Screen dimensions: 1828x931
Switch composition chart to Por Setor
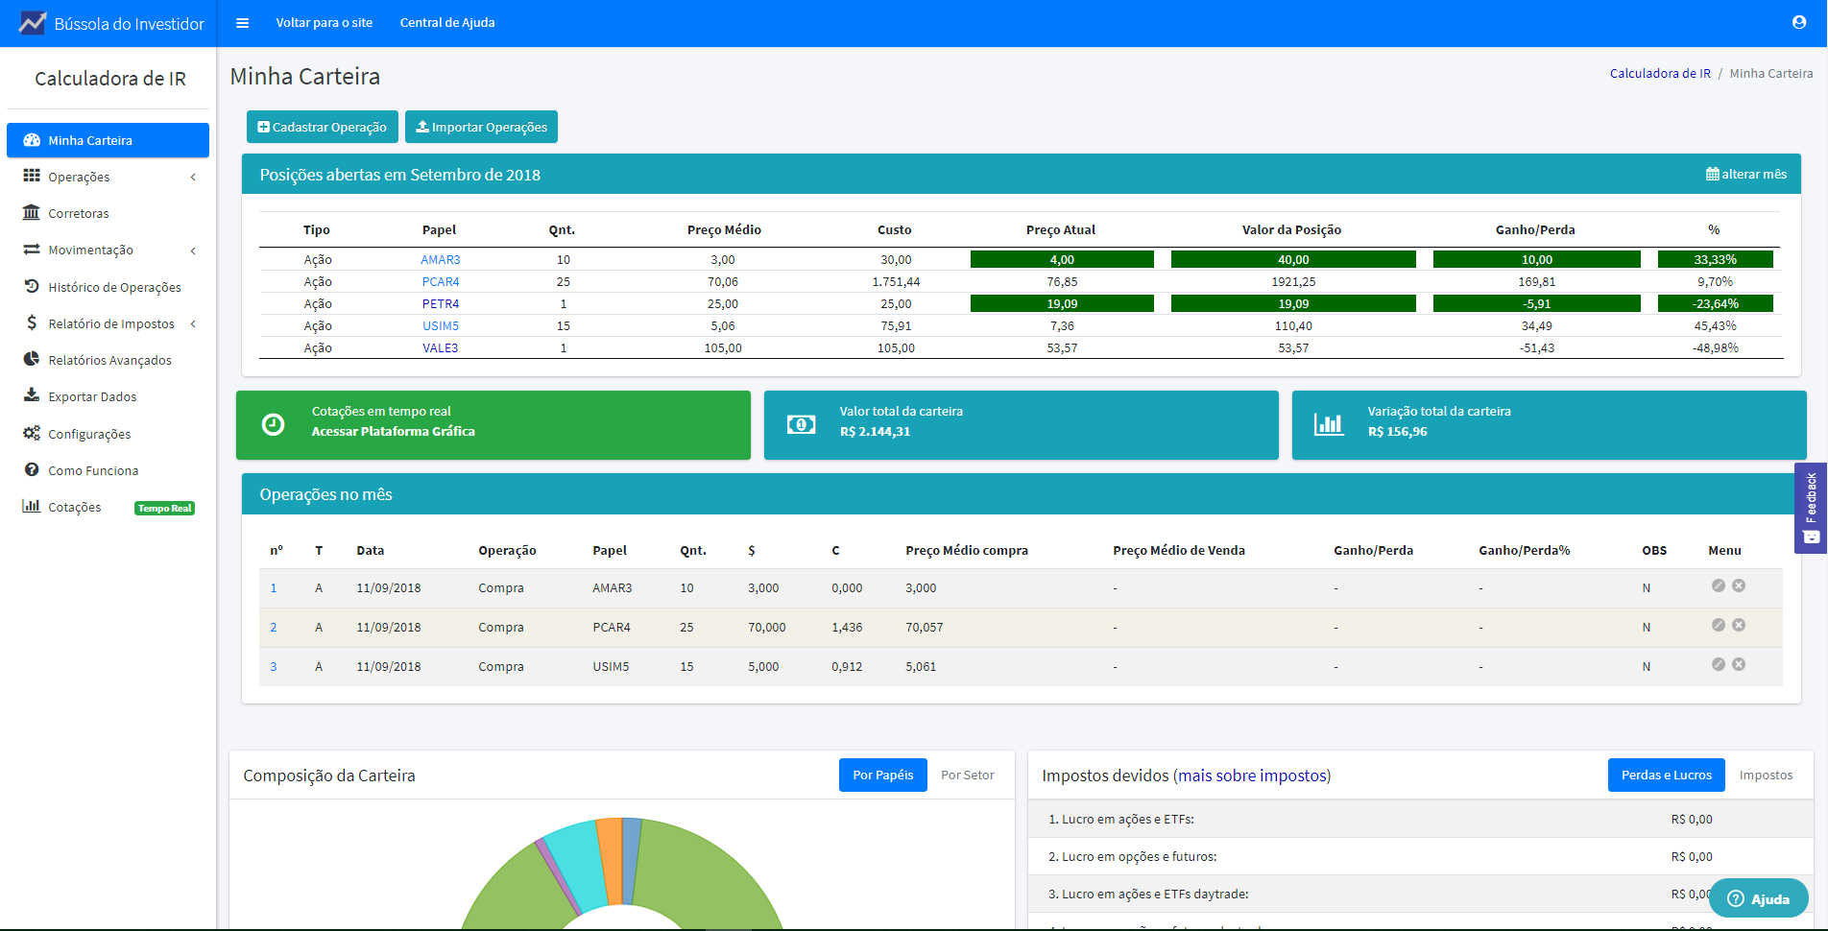967,775
